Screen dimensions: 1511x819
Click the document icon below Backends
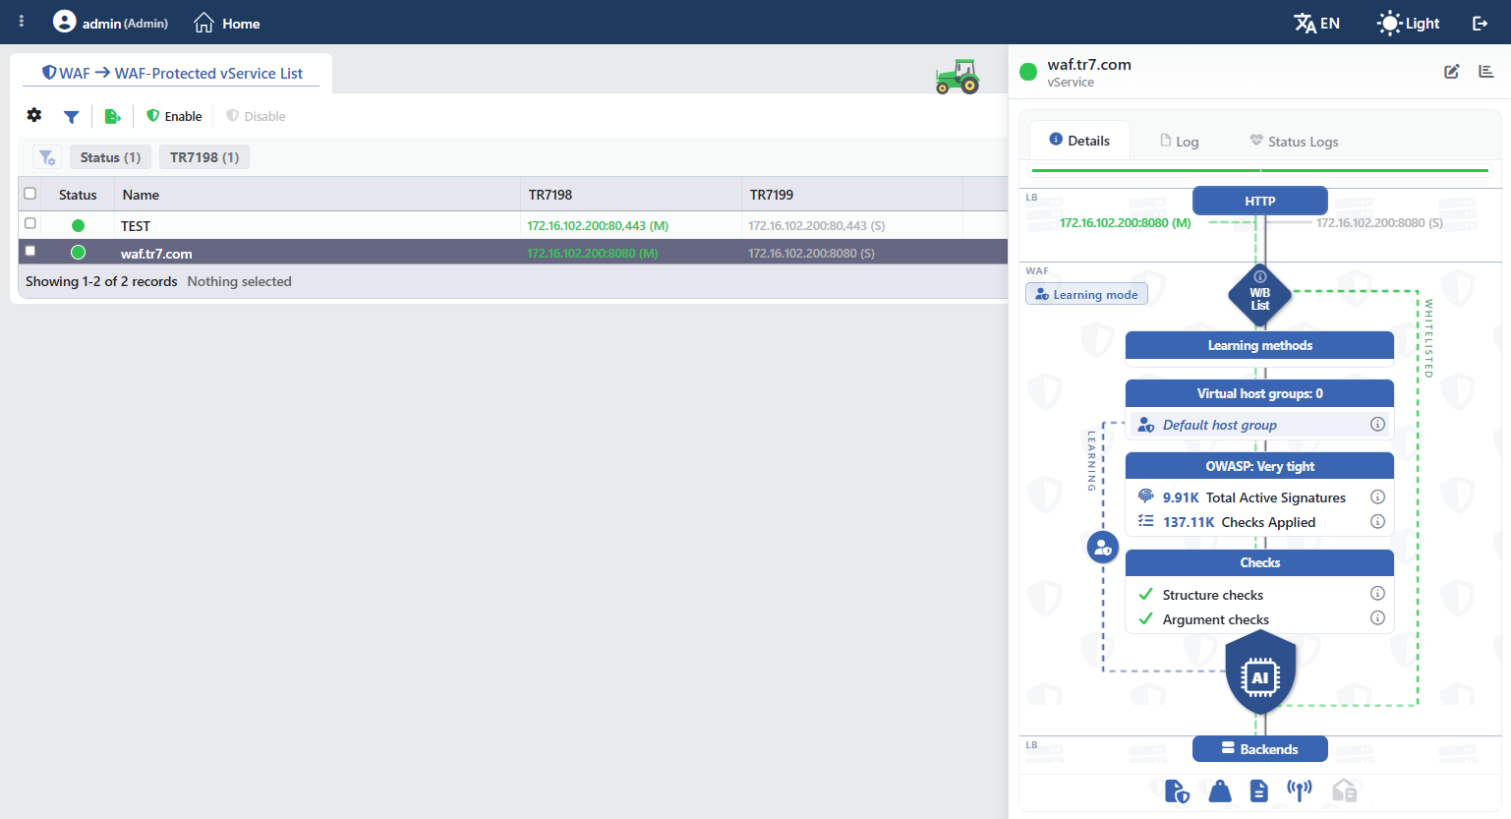click(x=1259, y=791)
